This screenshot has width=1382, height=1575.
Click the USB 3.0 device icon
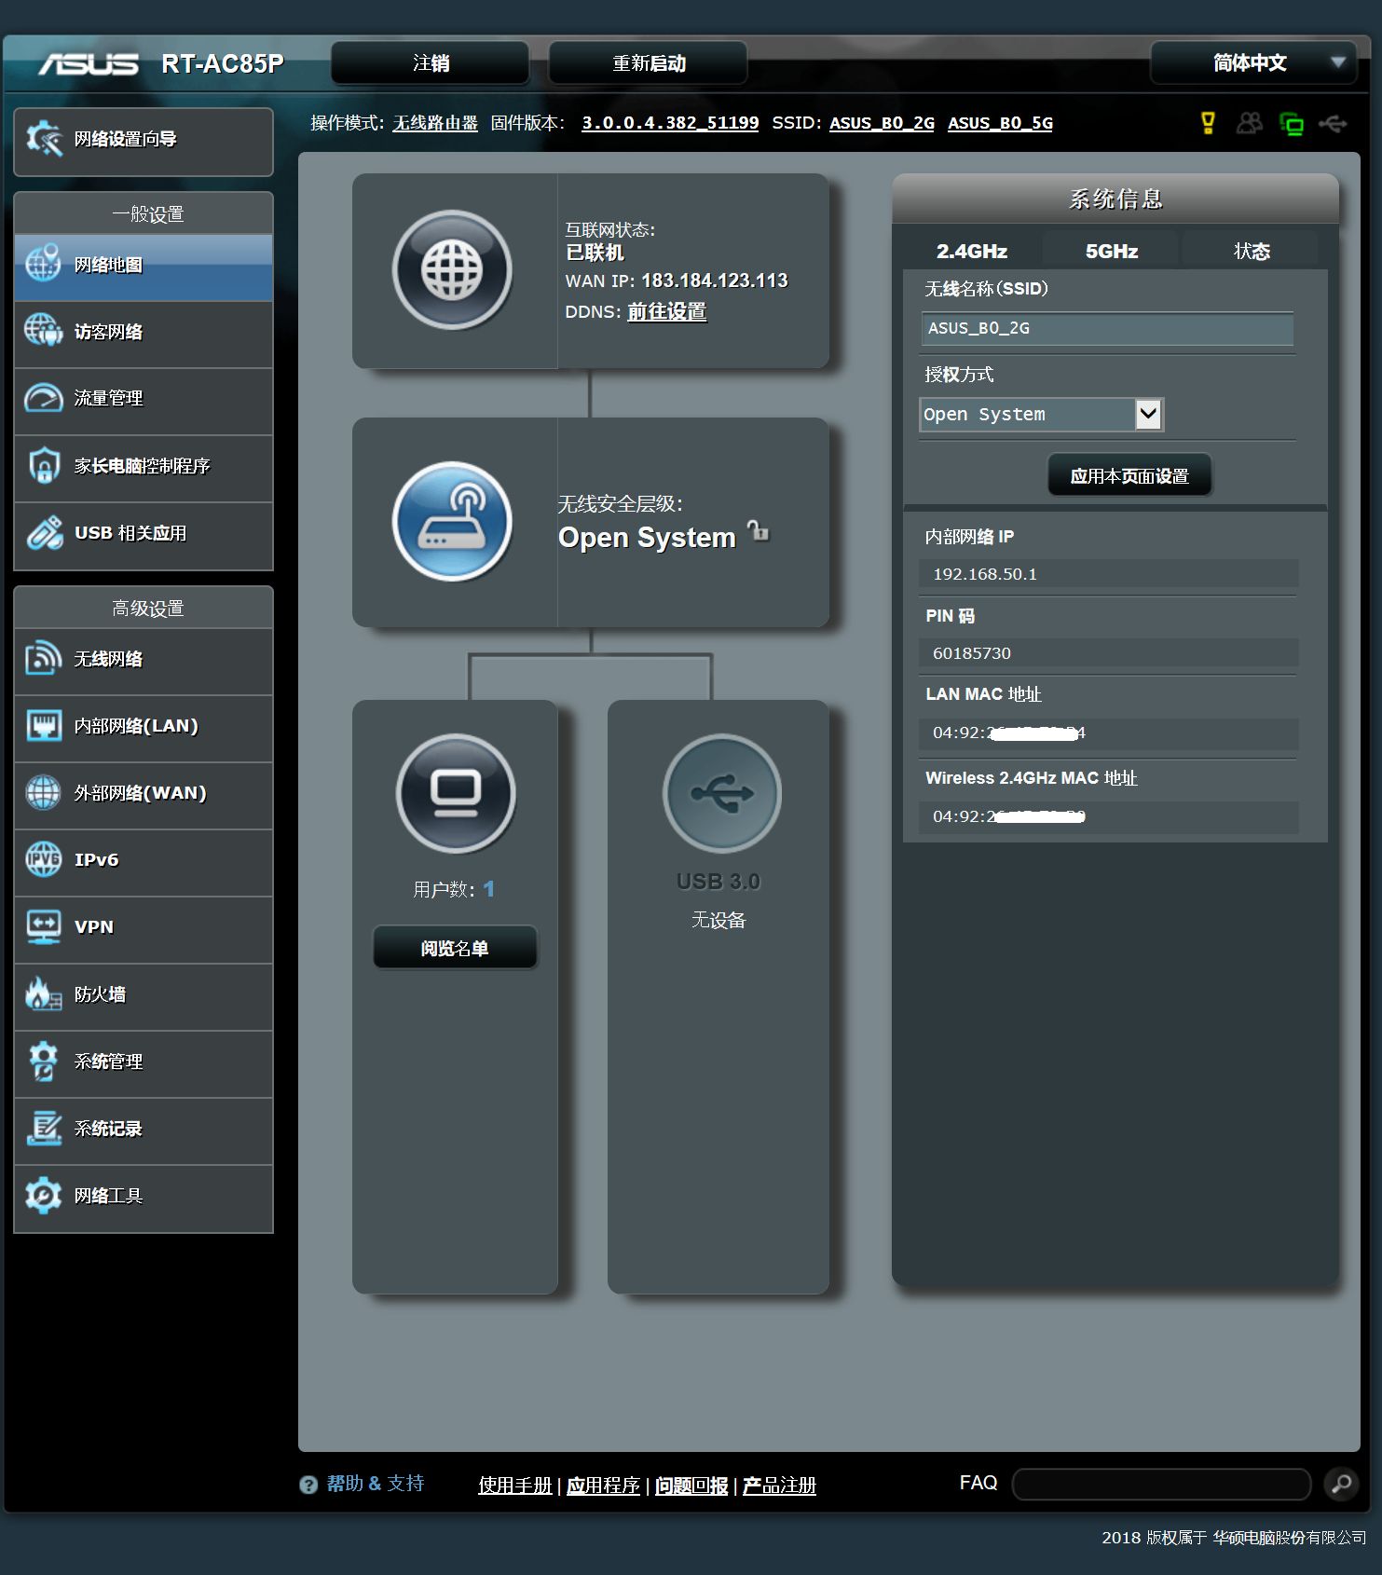tap(721, 793)
